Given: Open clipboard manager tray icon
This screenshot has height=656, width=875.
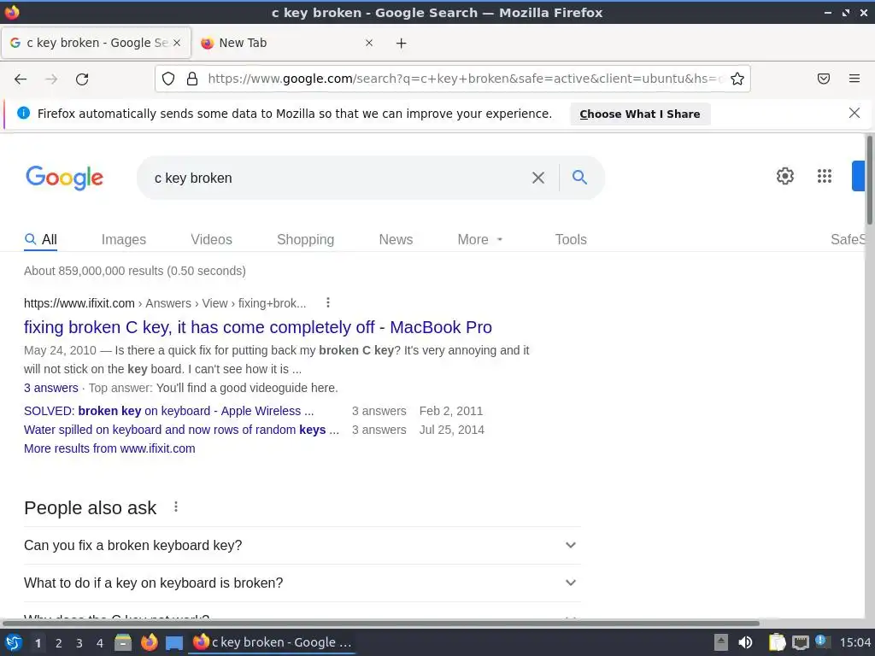Looking at the screenshot, I should [777, 642].
